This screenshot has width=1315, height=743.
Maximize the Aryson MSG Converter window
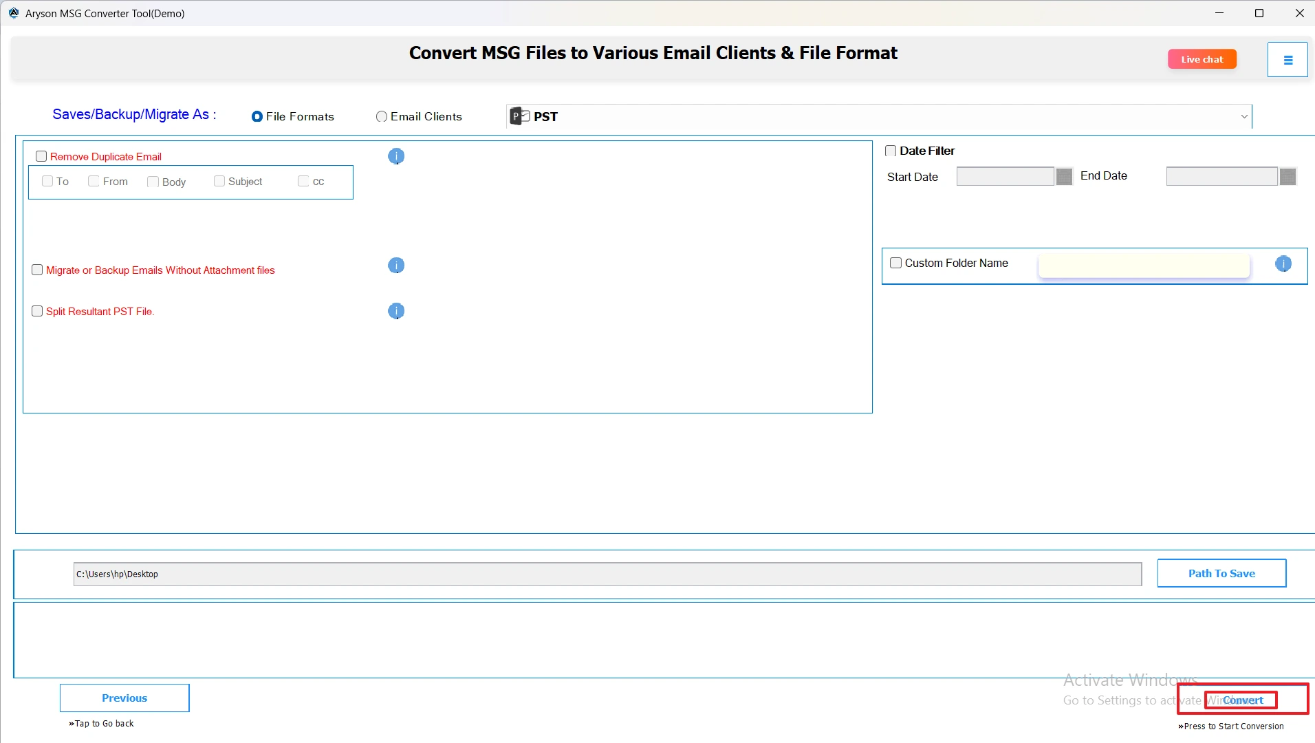click(1259, 13)
